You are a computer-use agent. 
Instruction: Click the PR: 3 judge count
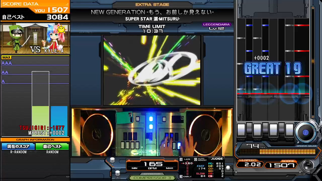coord(216,174)
